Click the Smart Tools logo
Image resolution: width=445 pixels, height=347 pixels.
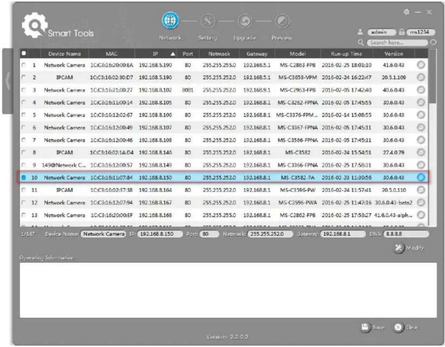tap(57, 25)
